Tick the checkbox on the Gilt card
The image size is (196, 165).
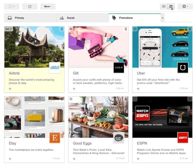pos(71,29)
